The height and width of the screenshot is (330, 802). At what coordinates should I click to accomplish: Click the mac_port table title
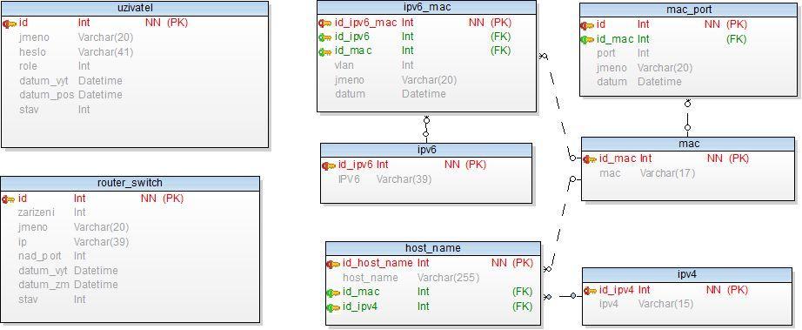point(689,10)
